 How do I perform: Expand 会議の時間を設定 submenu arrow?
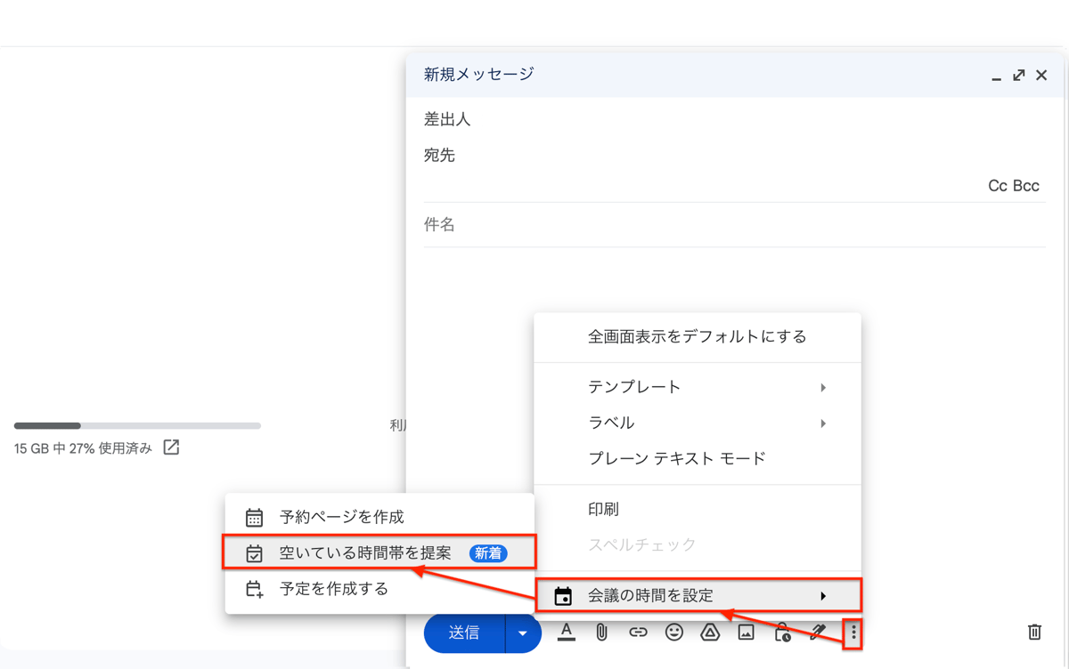(x=823, y=596)
